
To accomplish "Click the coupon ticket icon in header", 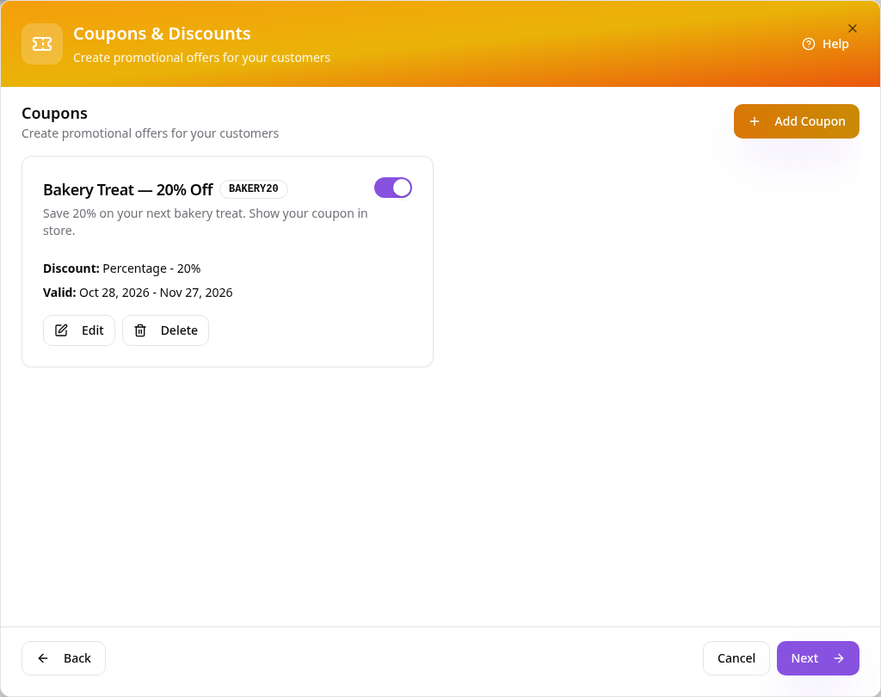I will [x=42, y=44].
